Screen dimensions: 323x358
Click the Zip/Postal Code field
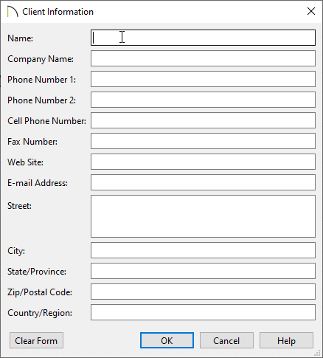[x=203, y=292]
